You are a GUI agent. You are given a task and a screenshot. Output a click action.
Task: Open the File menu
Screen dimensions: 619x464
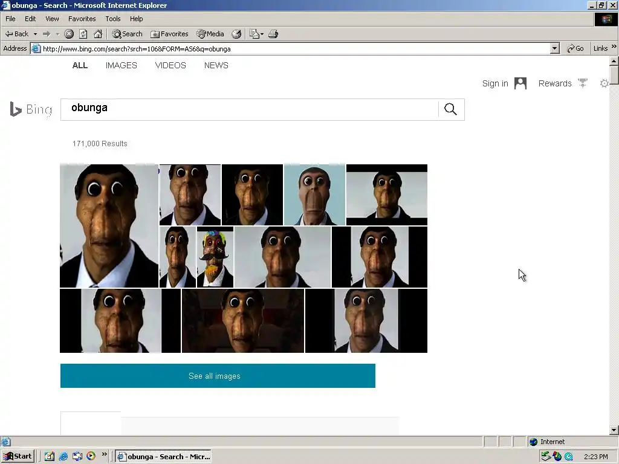[10, 19]
